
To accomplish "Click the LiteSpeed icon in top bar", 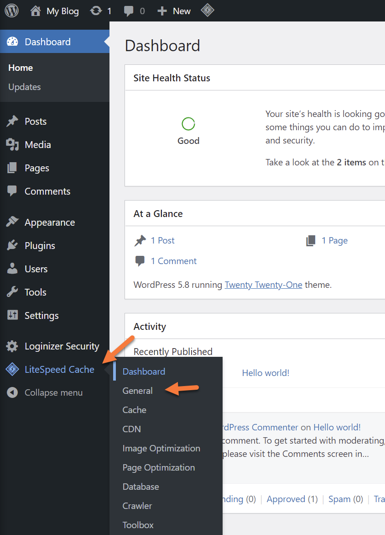I will coord(208,11).
